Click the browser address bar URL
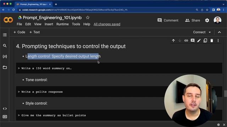 pyautogui.click(x=75, y=10)
